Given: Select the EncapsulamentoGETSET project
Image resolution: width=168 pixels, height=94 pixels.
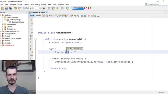Looking at the screenshot, I should pos(12,31).
